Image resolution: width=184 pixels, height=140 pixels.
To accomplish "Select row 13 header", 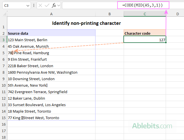I will (3, 105).
